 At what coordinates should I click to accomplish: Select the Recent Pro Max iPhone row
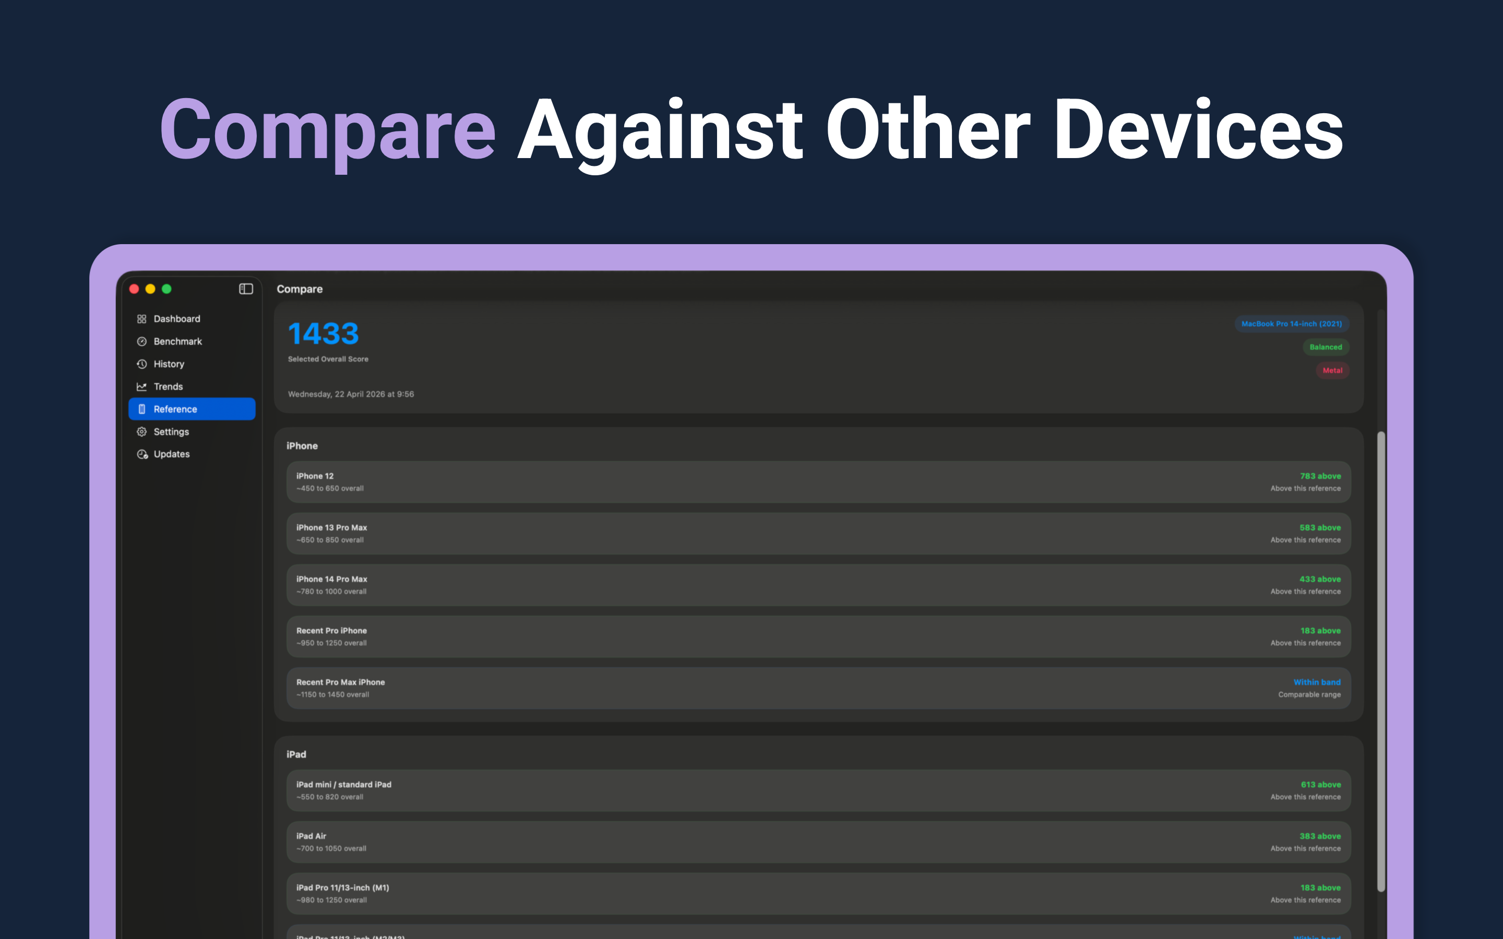pyautogui.click(x=818, y=688)
